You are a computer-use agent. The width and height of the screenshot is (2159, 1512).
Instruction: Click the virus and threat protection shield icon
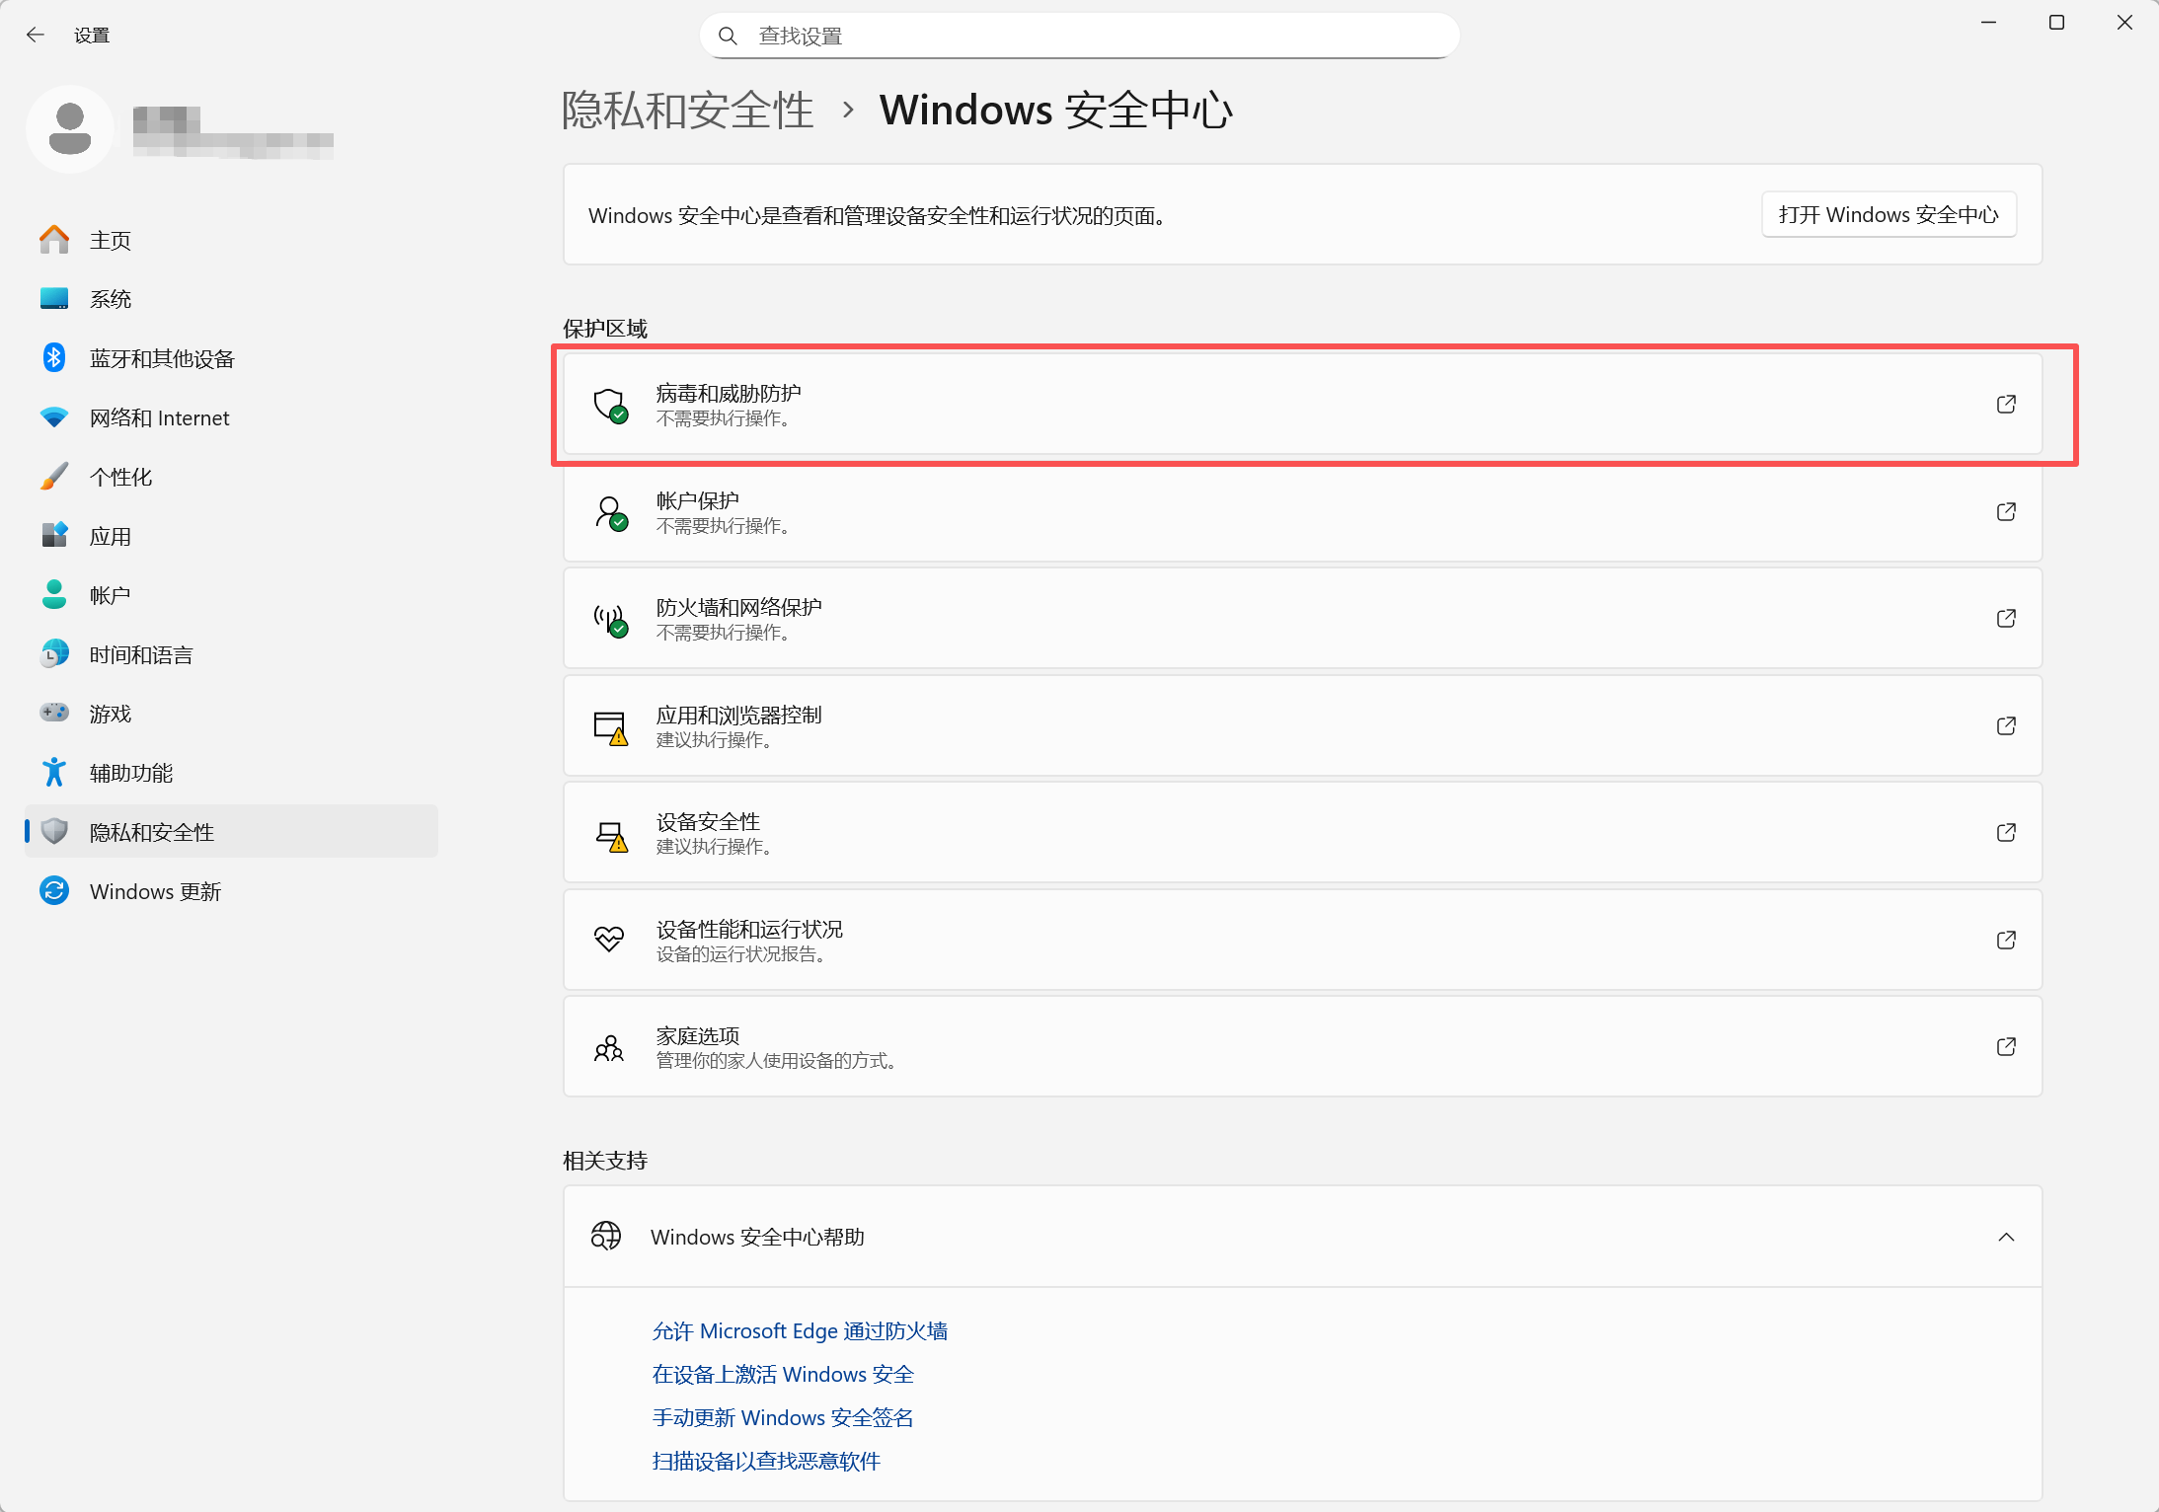coord(610,406)
